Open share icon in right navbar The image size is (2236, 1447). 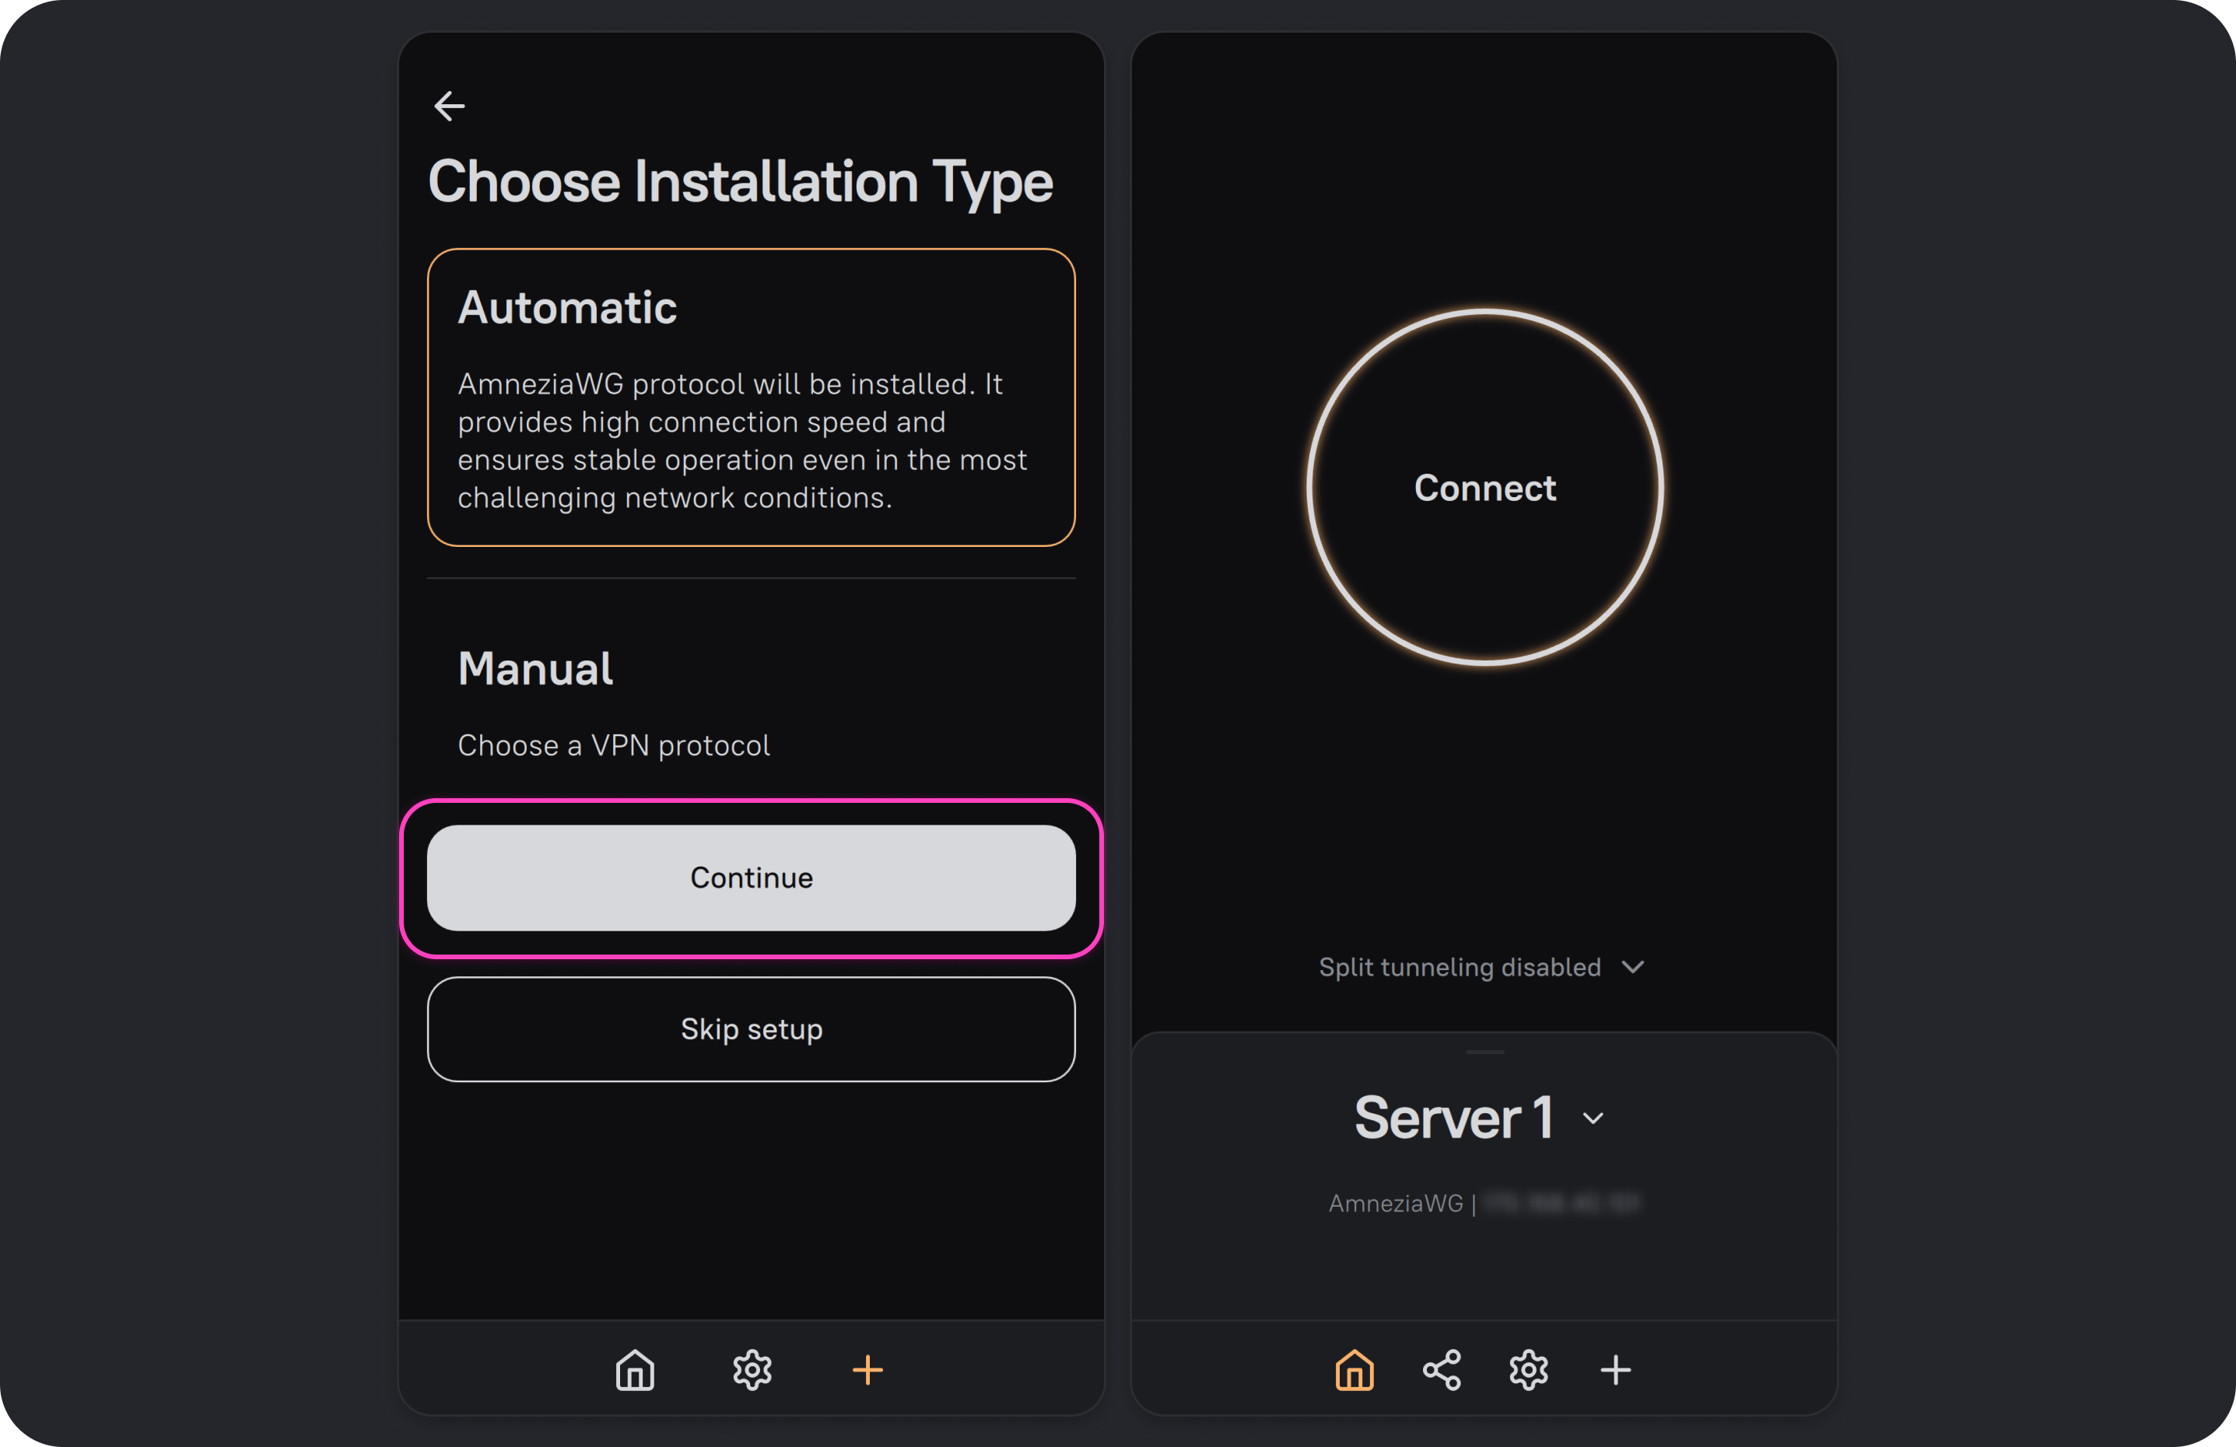click(x=1441, y=1370)
